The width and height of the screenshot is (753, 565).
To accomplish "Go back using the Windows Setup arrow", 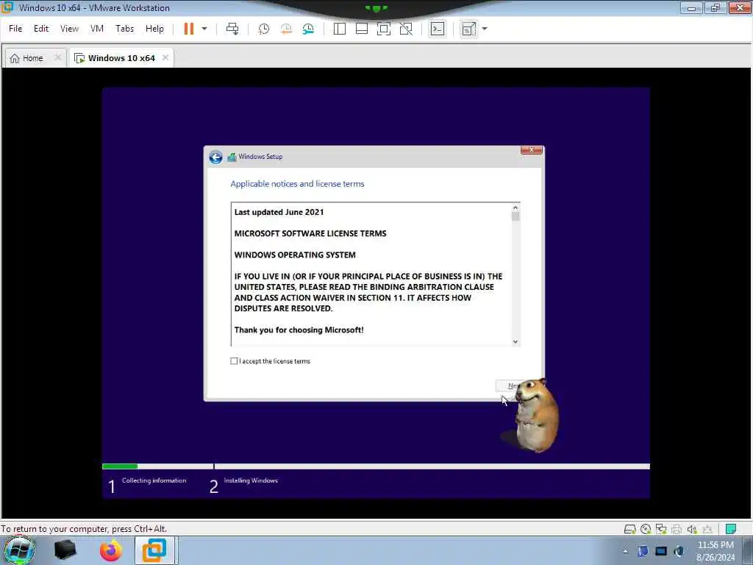I will (x=215, y=157).
